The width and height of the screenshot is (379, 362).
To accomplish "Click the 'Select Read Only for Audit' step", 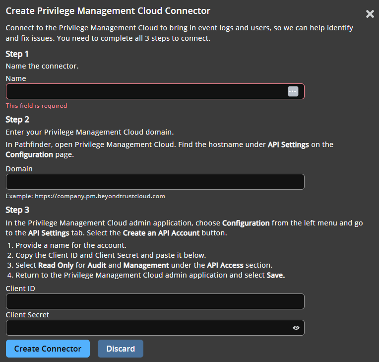I will click(x=144, y=265).
